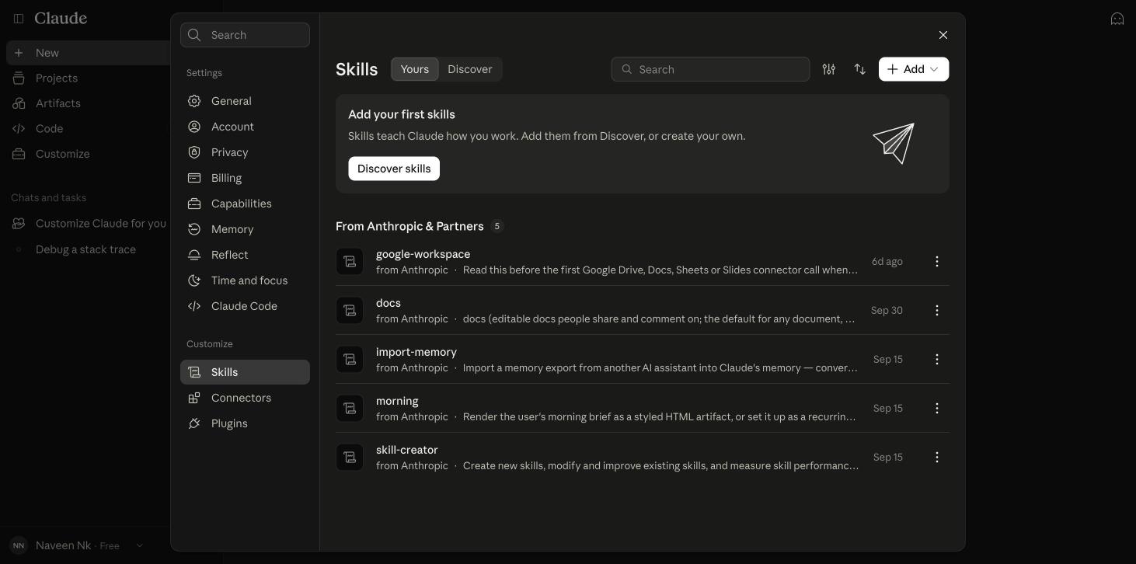The height and width of the screenshot is (564, 1136).
Task: Toggle the sidebar panel icon beside Claude
Action: (19, 19)
